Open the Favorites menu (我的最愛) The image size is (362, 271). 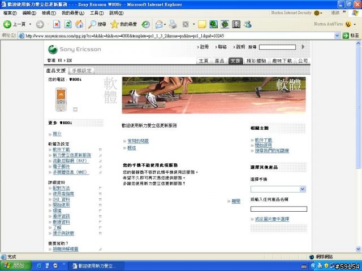(73, 13)
